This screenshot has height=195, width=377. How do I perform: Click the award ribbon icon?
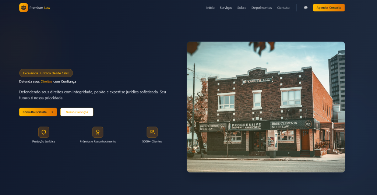[x=98, y=132]
